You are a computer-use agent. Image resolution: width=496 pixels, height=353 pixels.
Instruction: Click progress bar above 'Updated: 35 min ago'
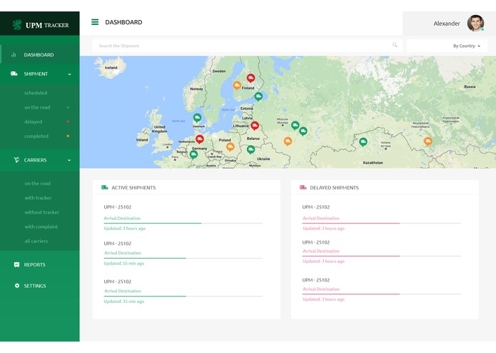click(x=183, y=297)
